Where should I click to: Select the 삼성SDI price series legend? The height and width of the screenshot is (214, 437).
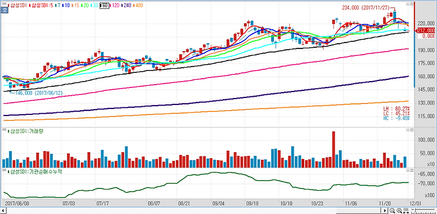pyautogui.click(x=18, y=5)
